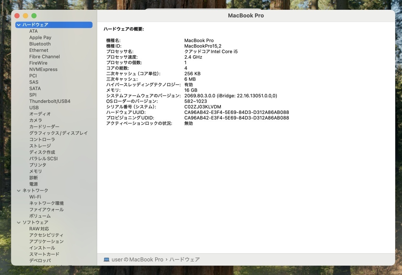Image resolution: width=402 pixels, height=275 pixels.
Task: Open the Bluetooth hardware entry
Action: 40,44
